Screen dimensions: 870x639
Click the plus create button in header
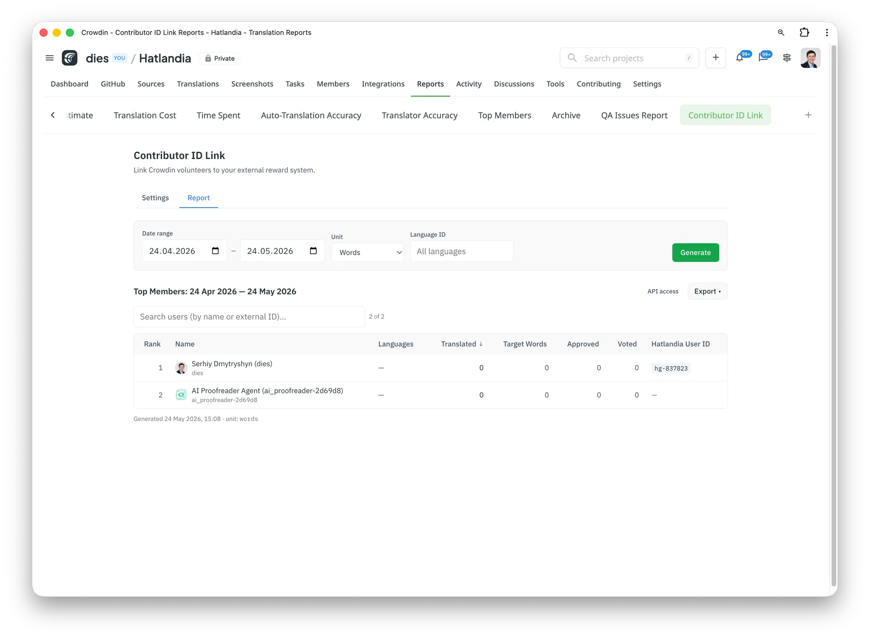coord(716,58)
